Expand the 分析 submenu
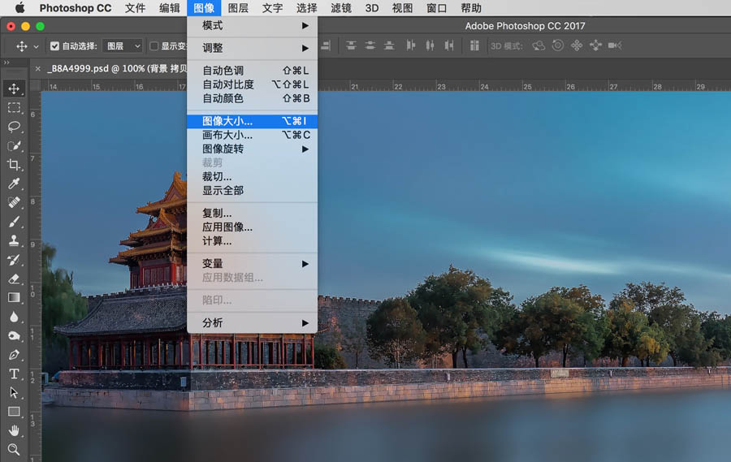The height and width of the screenshot is (462, 731). (252, 322)
